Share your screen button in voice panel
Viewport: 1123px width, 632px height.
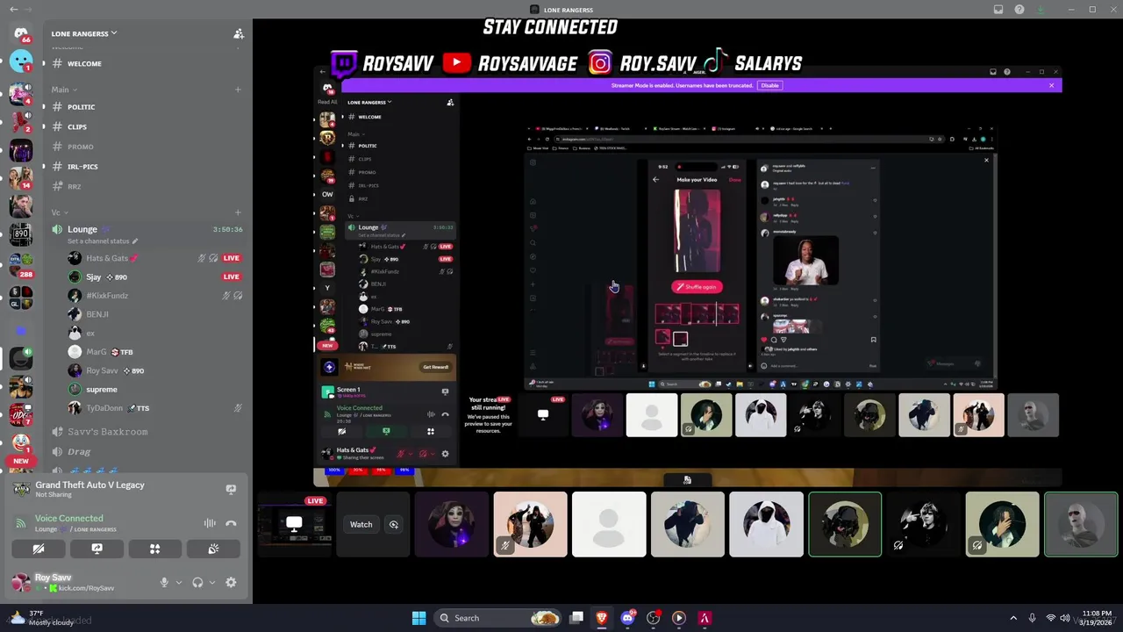coord(97,549)
